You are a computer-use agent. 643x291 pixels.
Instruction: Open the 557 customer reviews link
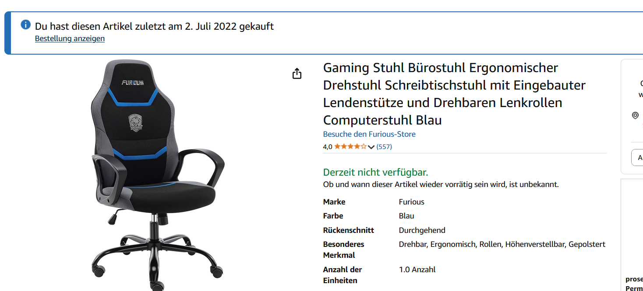[384, 147]
